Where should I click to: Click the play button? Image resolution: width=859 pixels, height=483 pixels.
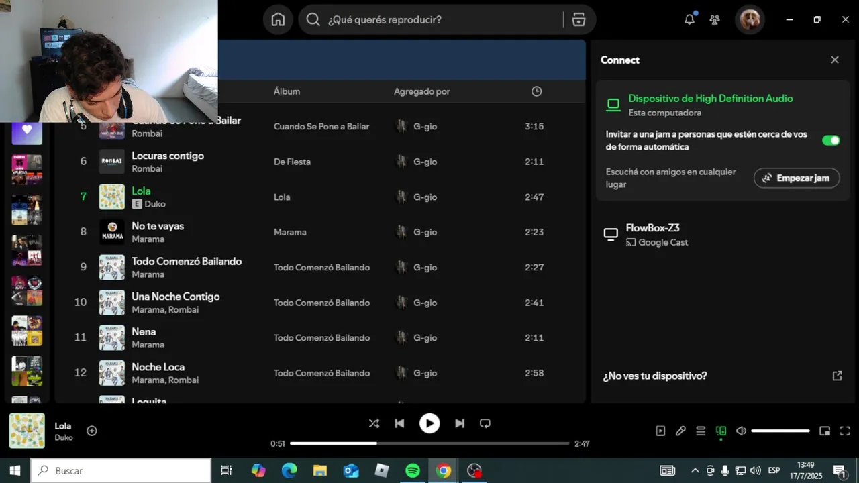coord(429,423)
